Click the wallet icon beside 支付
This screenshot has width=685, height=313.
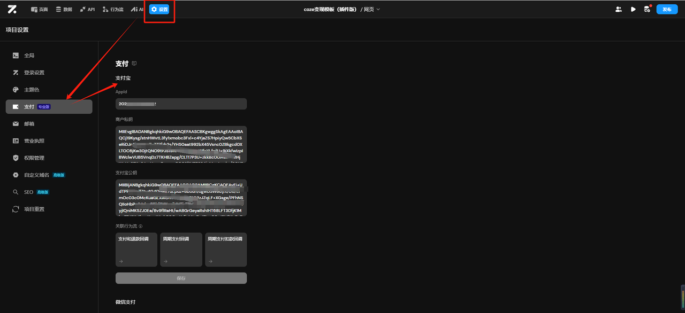(16, 107)
